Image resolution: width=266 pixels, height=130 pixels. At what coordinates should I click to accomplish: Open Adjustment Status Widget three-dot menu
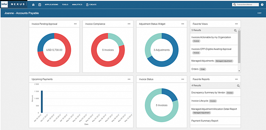coord(183,24)
